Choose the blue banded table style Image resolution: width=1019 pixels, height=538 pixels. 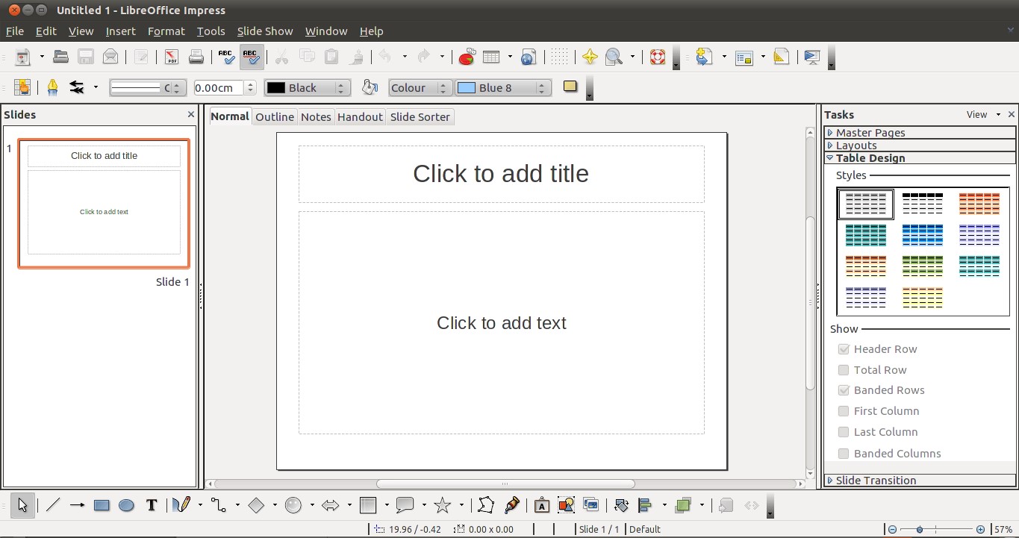pos(922,234)
